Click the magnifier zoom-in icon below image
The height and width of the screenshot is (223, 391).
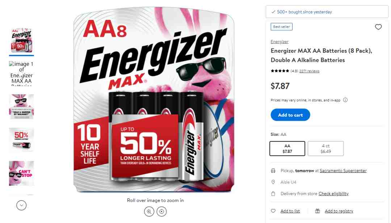click(x=149, y=211)
